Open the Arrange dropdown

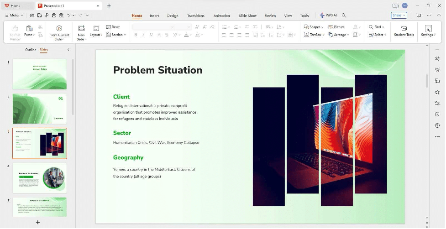[338, 35]
